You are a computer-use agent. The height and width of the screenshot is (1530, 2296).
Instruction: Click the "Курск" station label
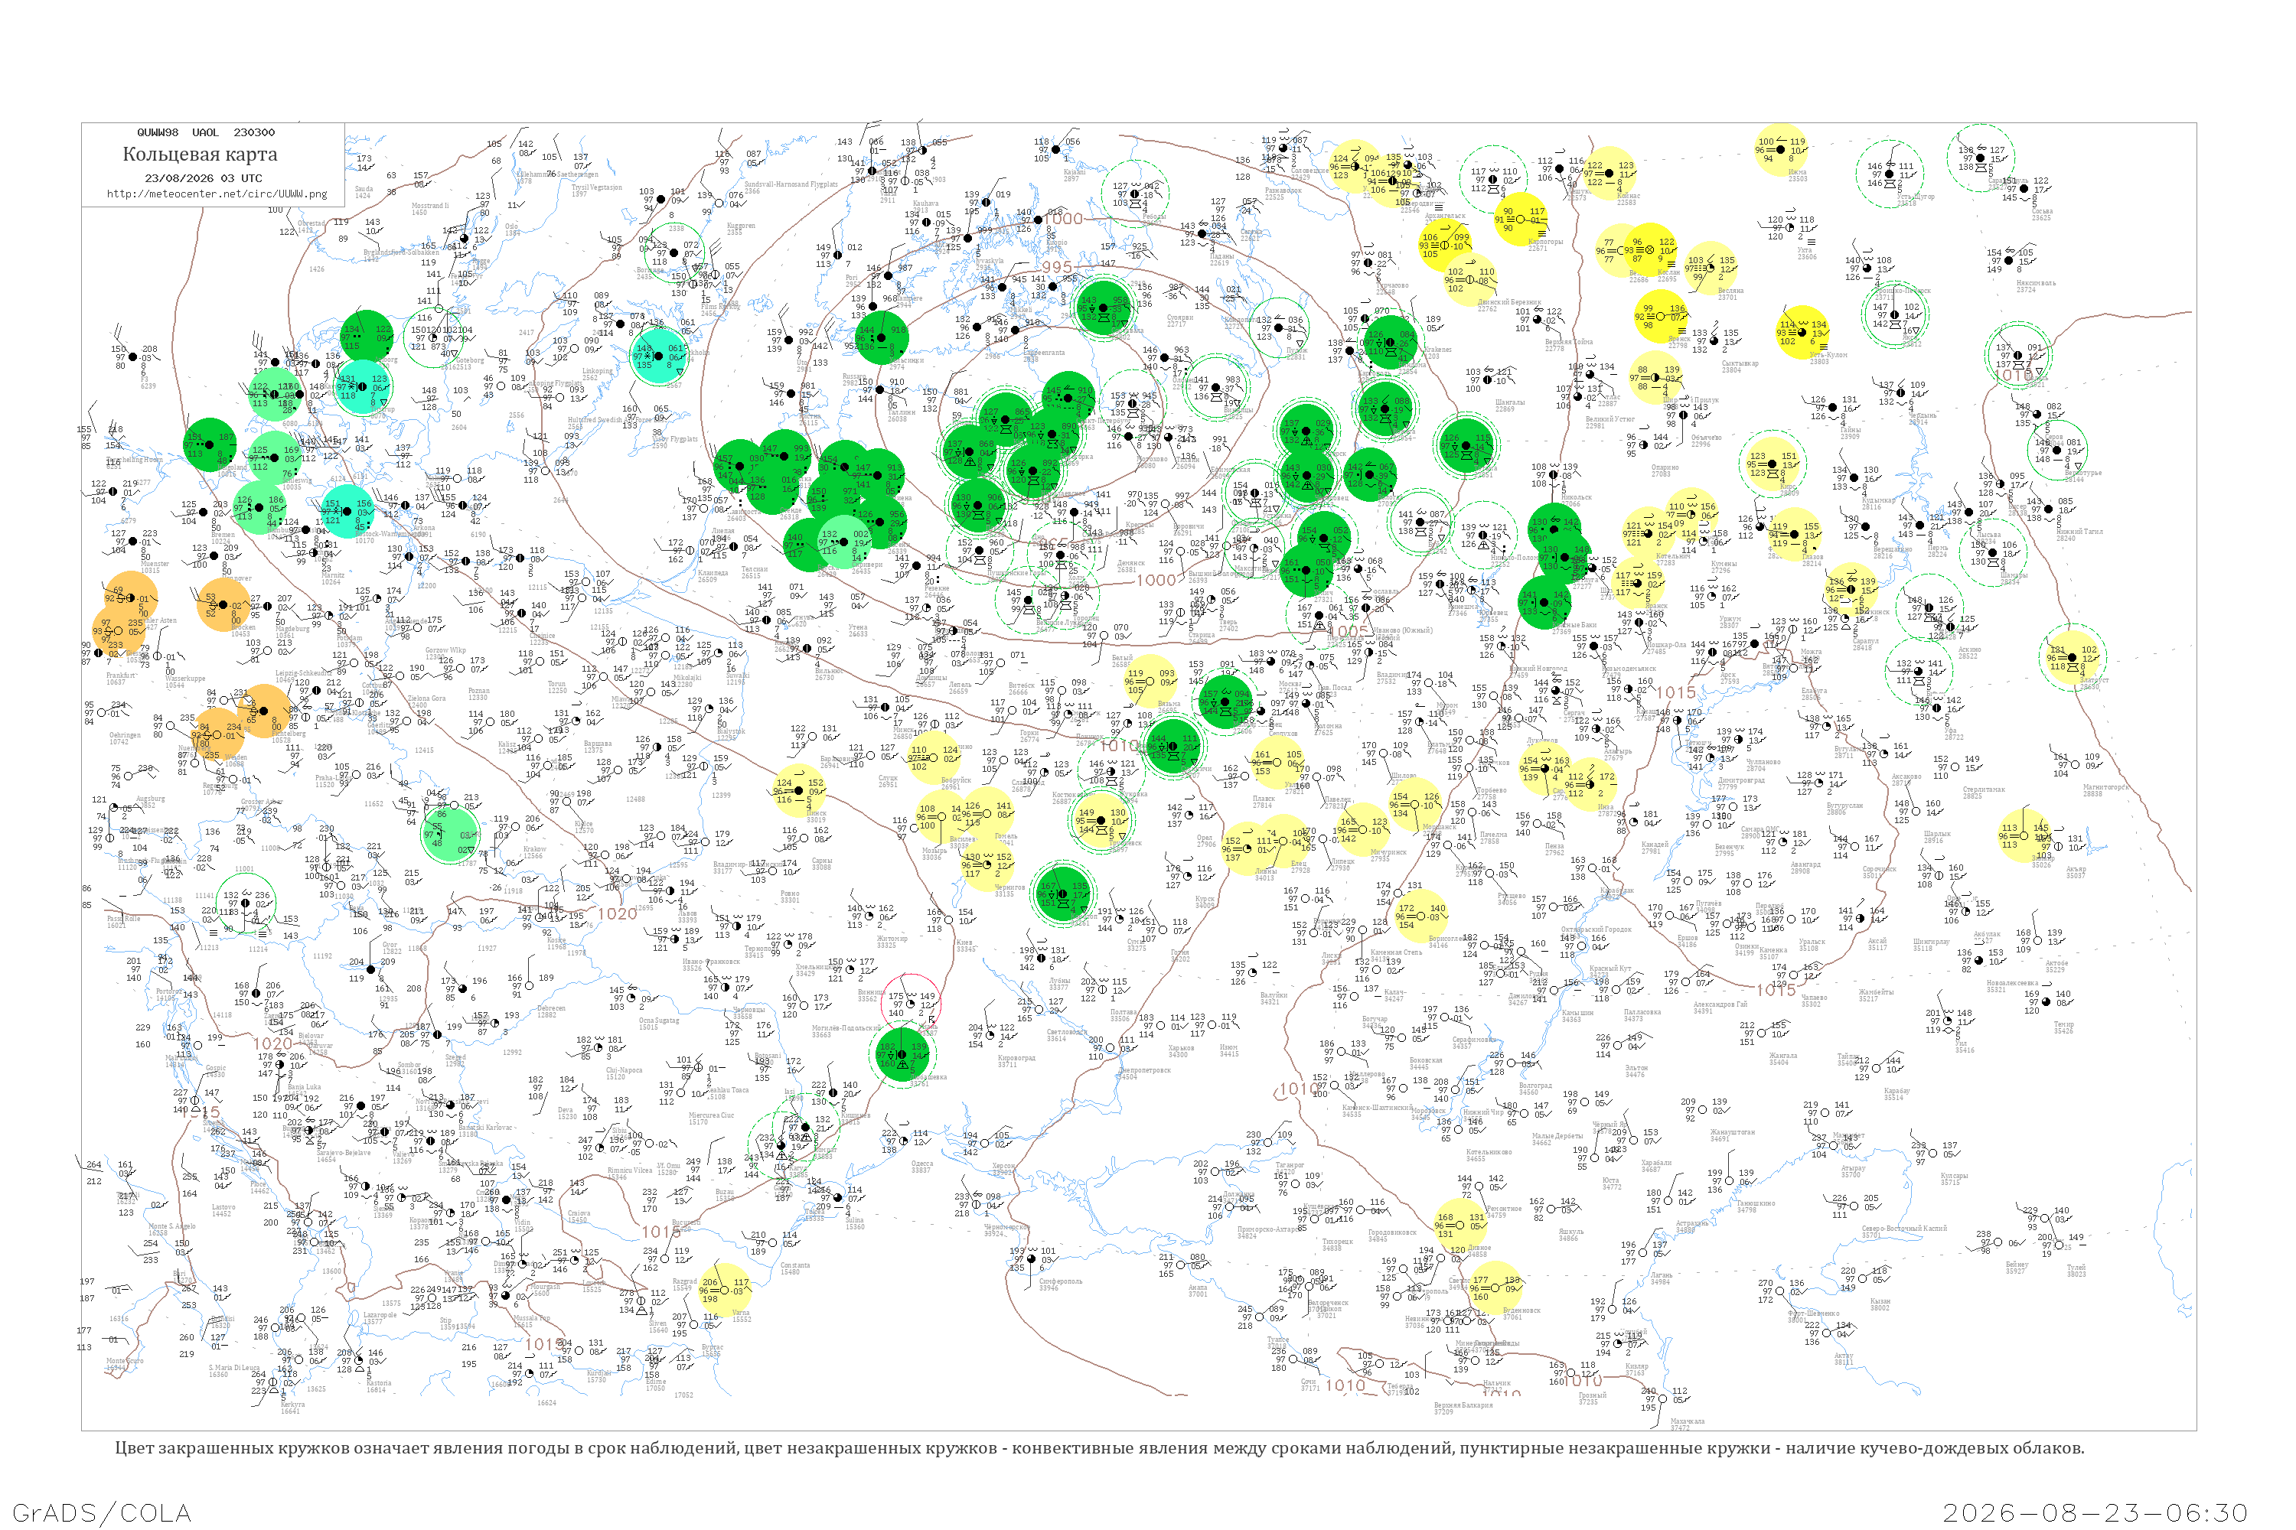click(1205, 899)
